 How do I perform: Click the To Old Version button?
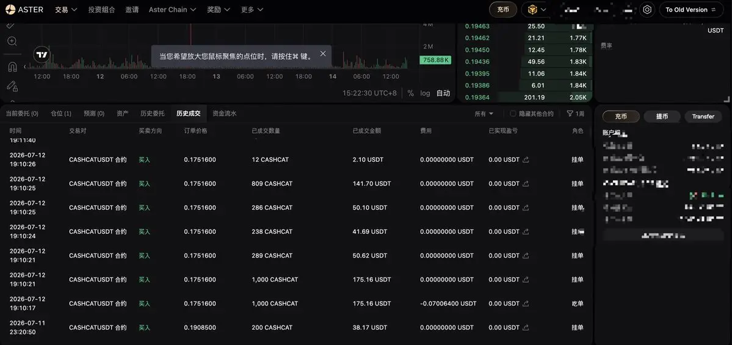click(x=691, y=10)
